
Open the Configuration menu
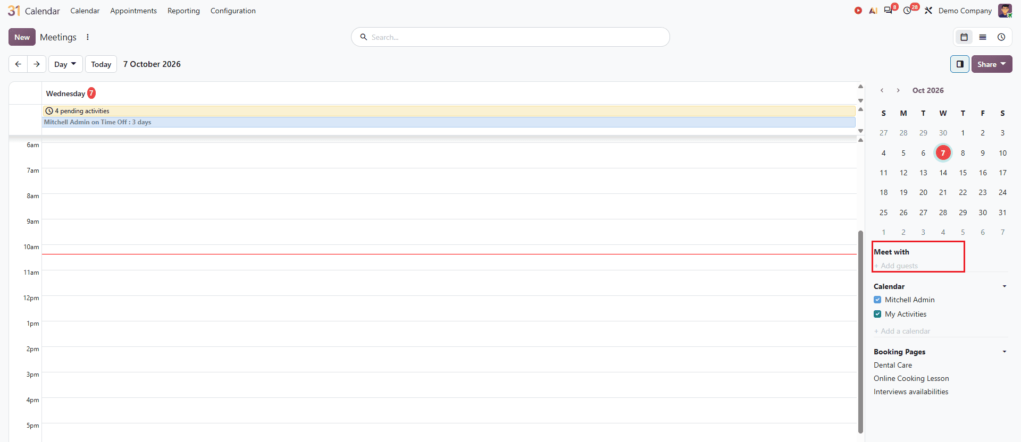click(233, 11)
